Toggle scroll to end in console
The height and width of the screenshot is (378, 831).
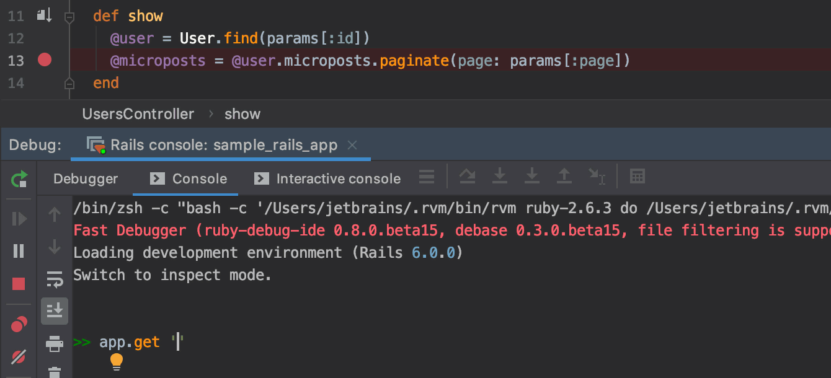point(55,311)
